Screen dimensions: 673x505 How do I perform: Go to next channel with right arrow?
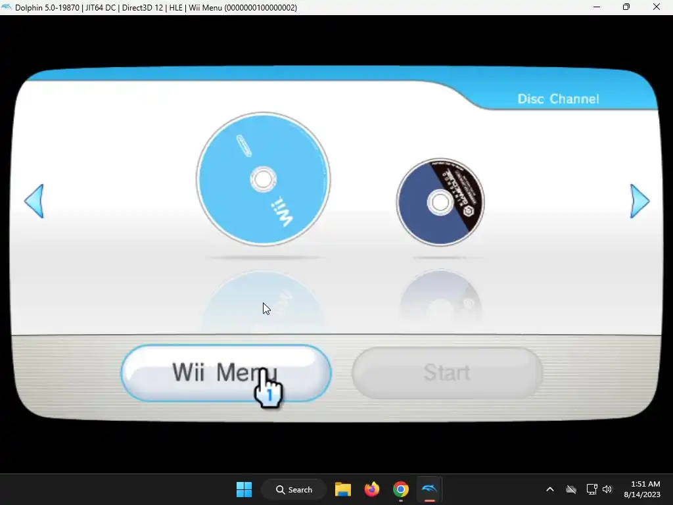tap(639, 201)
